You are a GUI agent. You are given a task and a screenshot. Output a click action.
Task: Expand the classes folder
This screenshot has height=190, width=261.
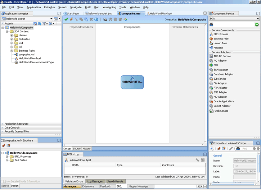pos(12,35)
